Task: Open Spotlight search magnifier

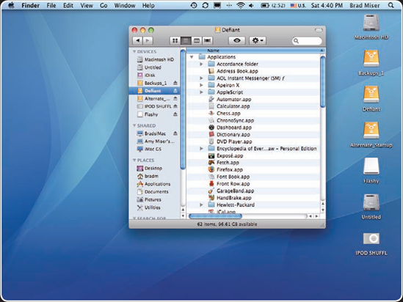Action: 391,5
